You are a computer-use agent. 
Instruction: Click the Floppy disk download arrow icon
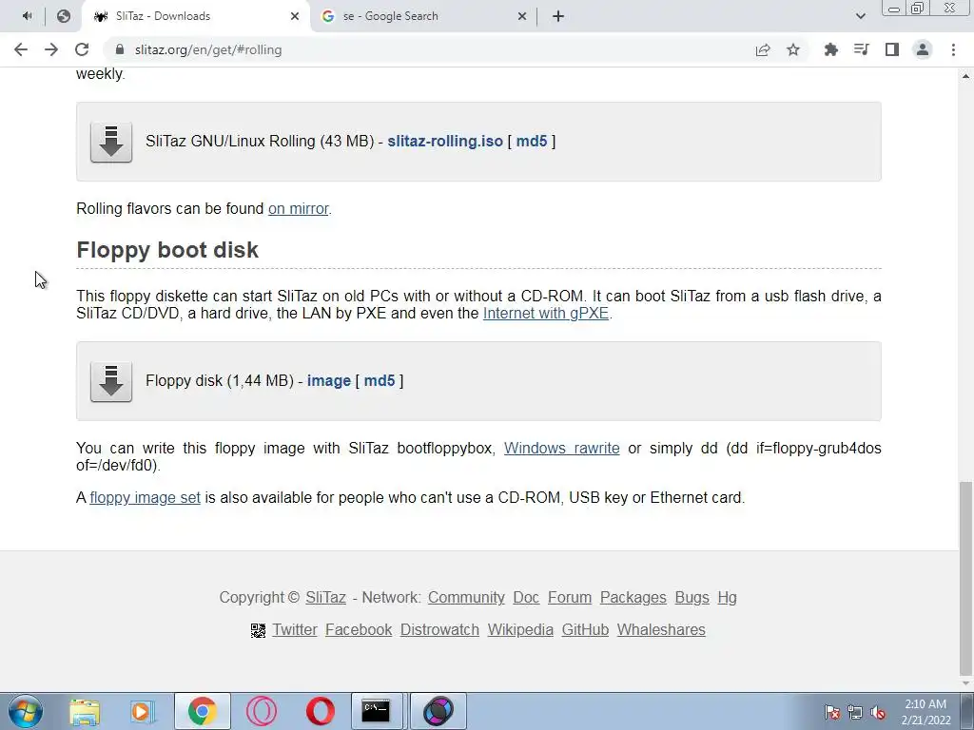[x=111, y=381]
